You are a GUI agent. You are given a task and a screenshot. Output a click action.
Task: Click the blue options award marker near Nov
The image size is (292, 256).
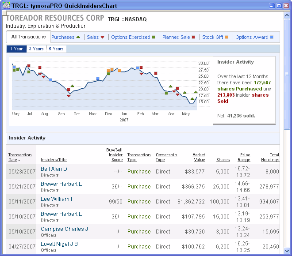[x=98, y=79]
